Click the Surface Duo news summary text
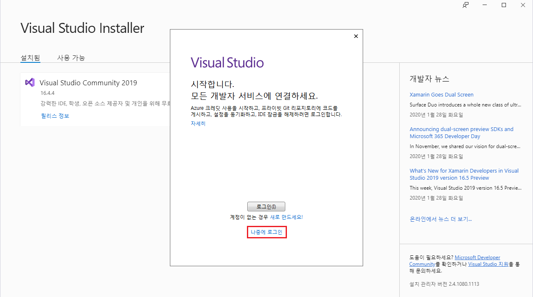 click(466, 105)
